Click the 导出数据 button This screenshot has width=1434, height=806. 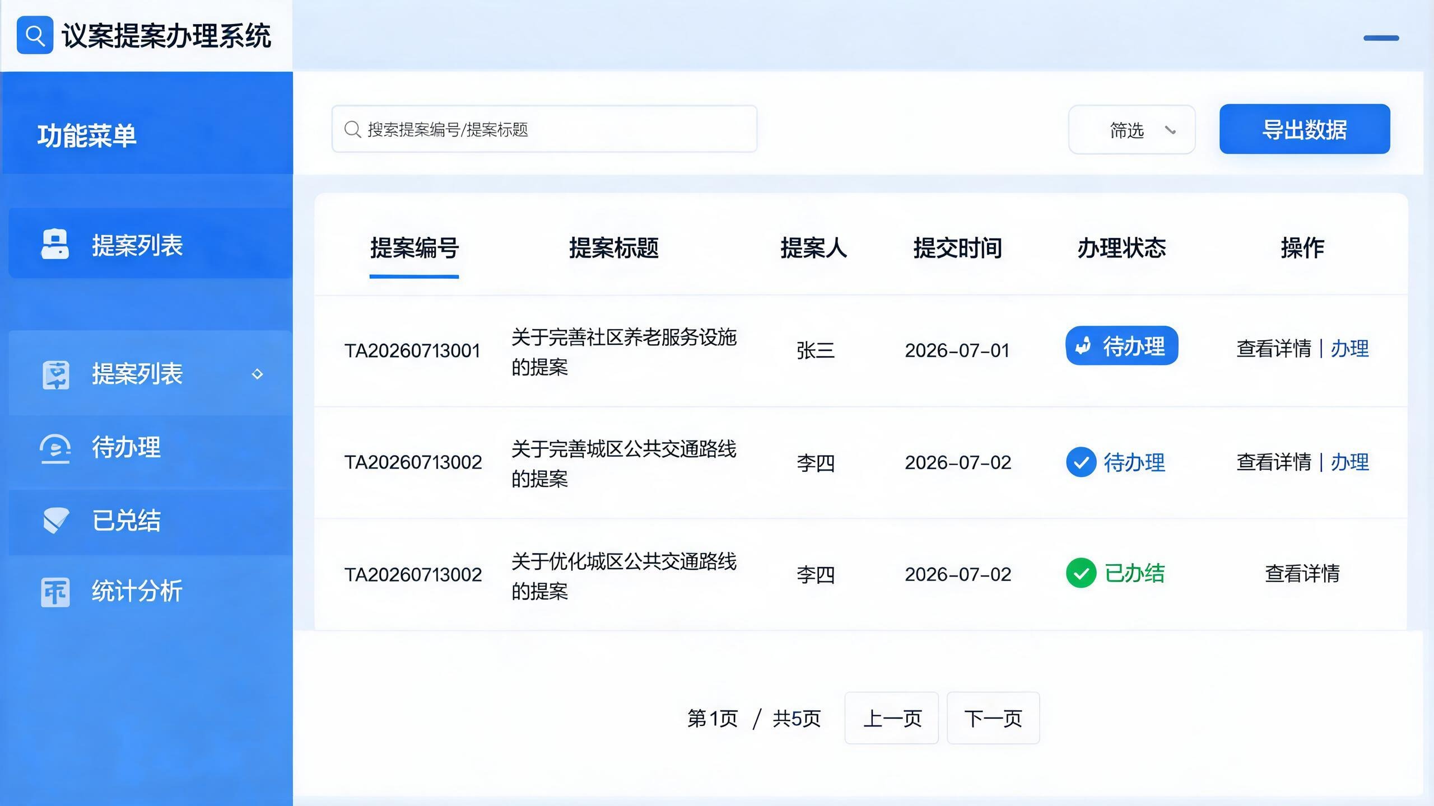click(x=1305, y=129)
